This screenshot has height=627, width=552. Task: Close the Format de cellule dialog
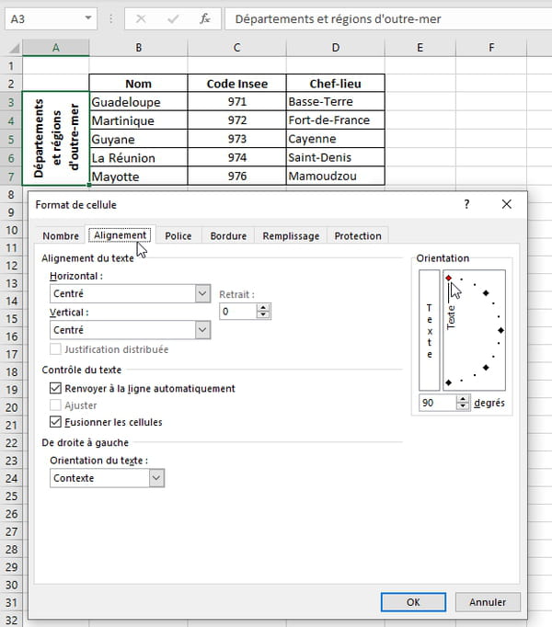point(506,204)
